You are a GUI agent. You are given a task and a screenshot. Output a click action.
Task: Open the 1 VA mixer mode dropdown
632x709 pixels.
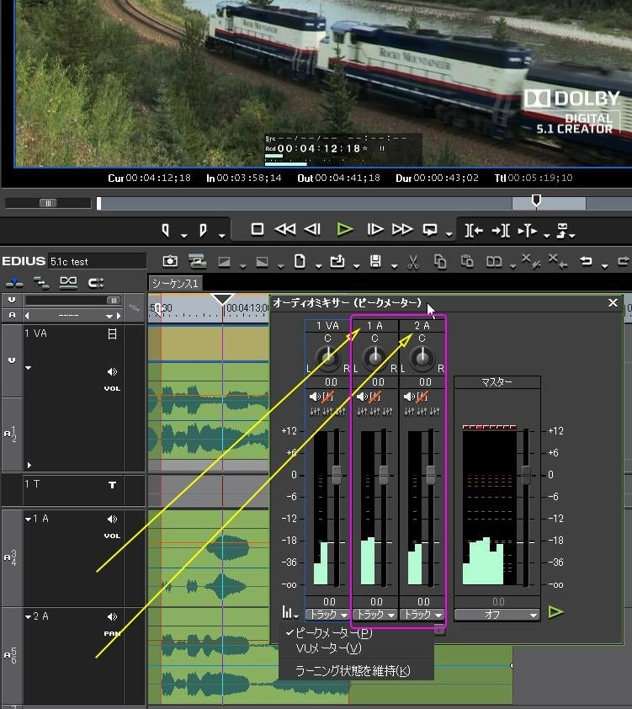[327, 615]
